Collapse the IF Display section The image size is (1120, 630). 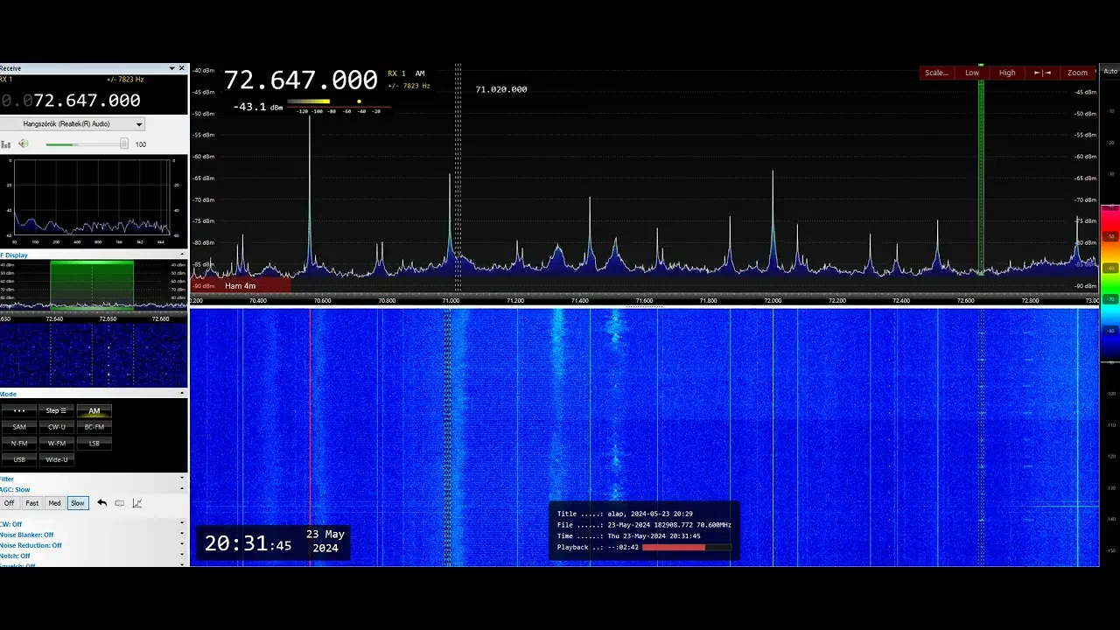click(182, 255)
